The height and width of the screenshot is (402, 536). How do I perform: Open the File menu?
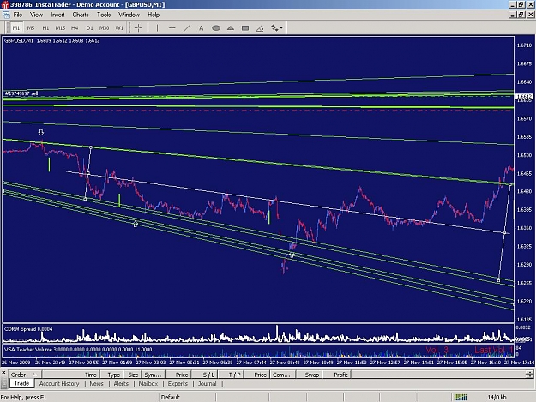click(x=18, y=15)
